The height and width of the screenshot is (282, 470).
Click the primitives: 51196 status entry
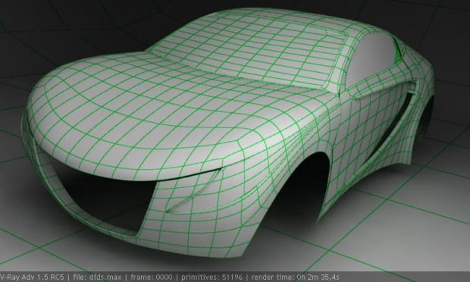click(x=211, y=277)
